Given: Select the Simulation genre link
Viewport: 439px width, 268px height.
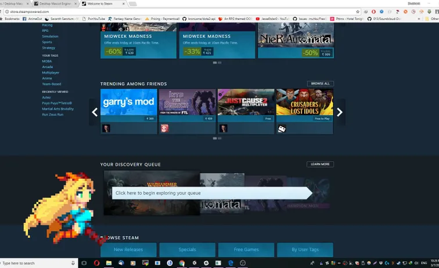Looking at the screenshot, I should tap(50, 36).
